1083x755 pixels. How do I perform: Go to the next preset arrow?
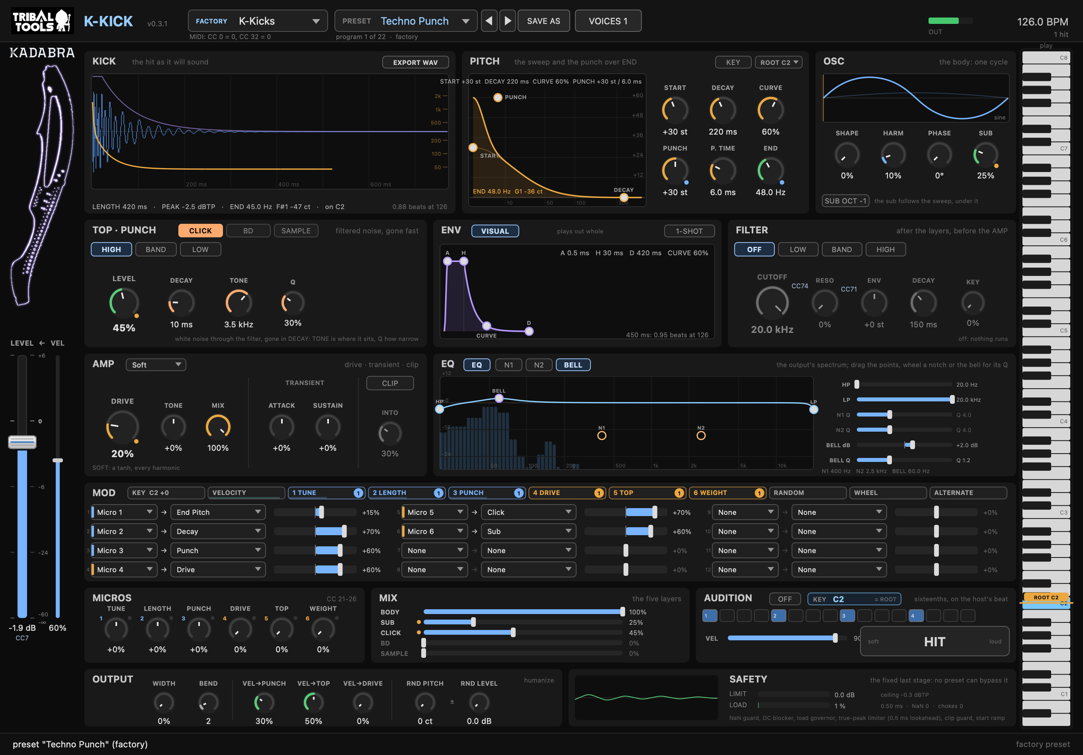508,21
